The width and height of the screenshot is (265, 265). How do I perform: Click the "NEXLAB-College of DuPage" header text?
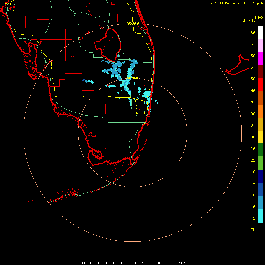pos(235,3)
